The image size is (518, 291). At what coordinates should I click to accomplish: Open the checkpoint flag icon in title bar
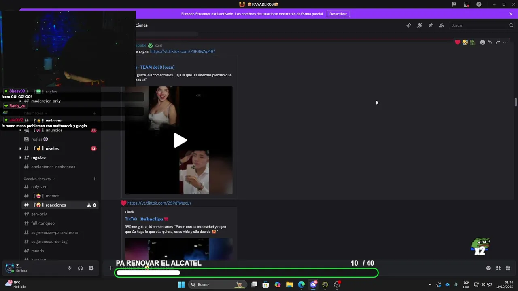pos(454,4)
